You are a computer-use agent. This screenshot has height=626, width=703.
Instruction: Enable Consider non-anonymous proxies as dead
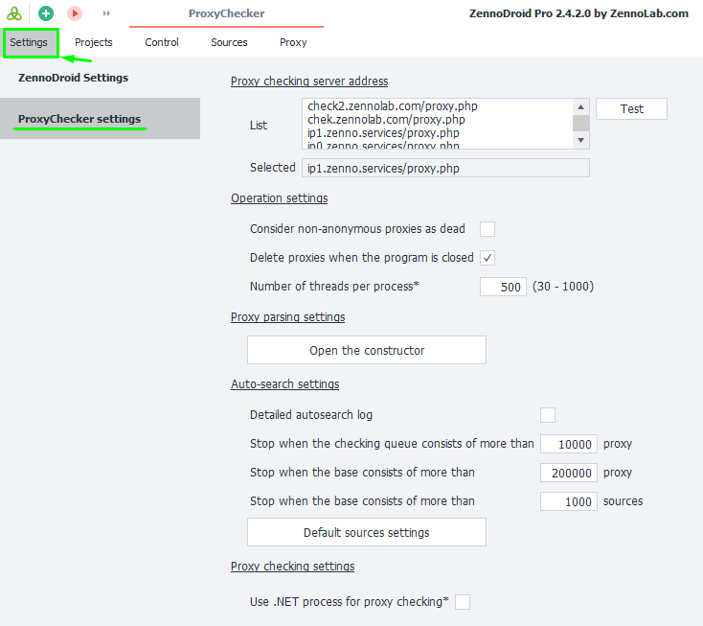(x=488, y=229)
